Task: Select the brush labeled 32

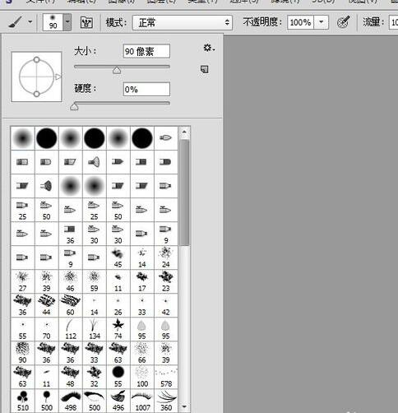Action: coord(94,377)
